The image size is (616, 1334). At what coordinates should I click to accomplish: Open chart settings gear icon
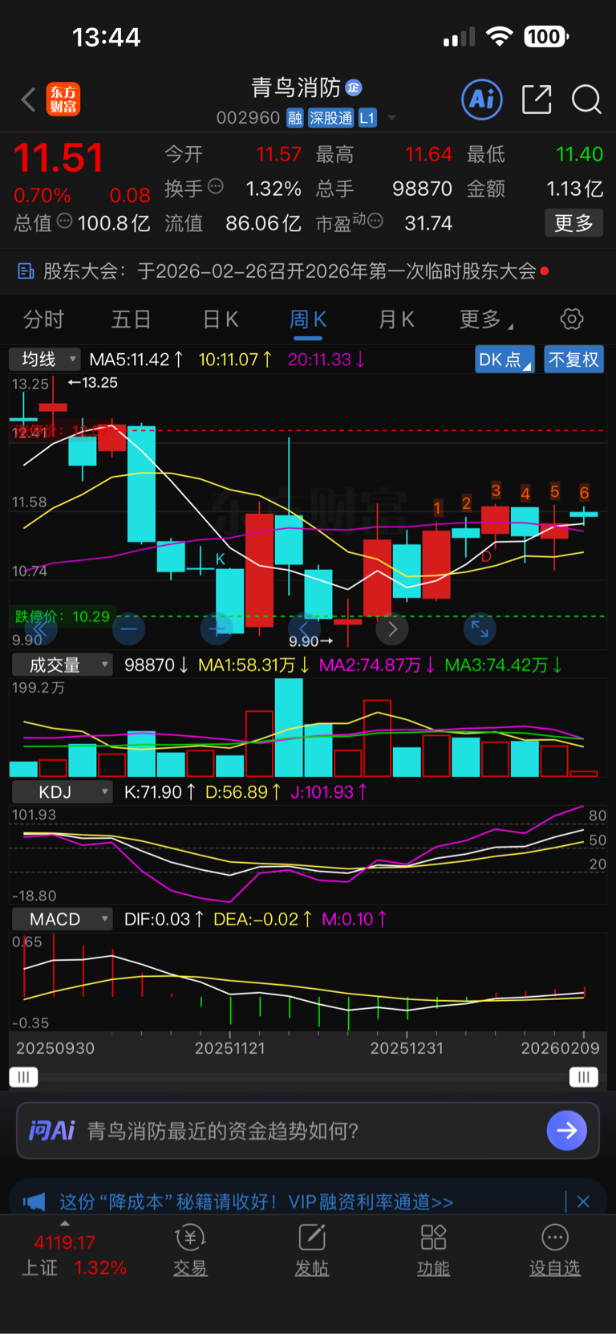572,319
